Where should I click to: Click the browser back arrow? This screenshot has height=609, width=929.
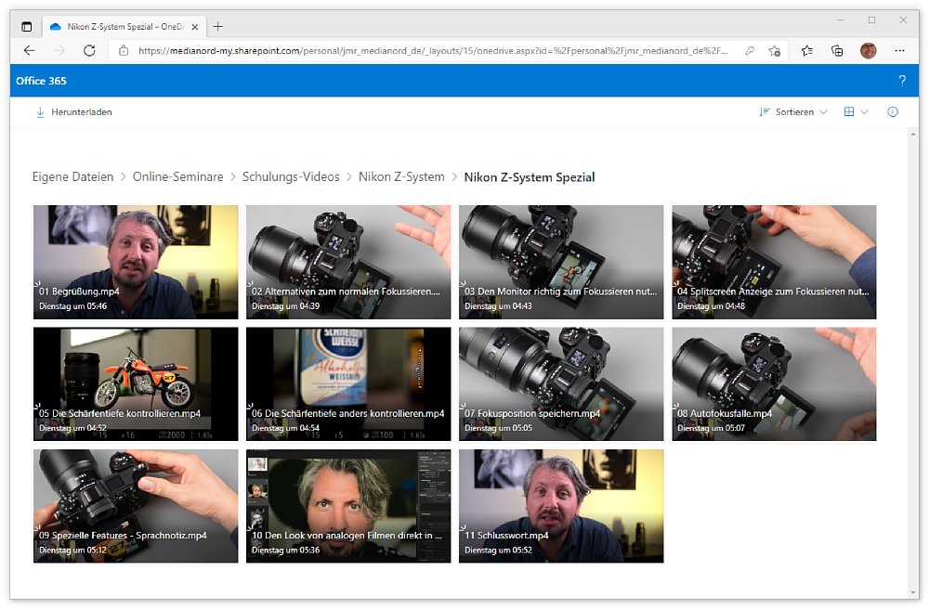click(29, 51)
